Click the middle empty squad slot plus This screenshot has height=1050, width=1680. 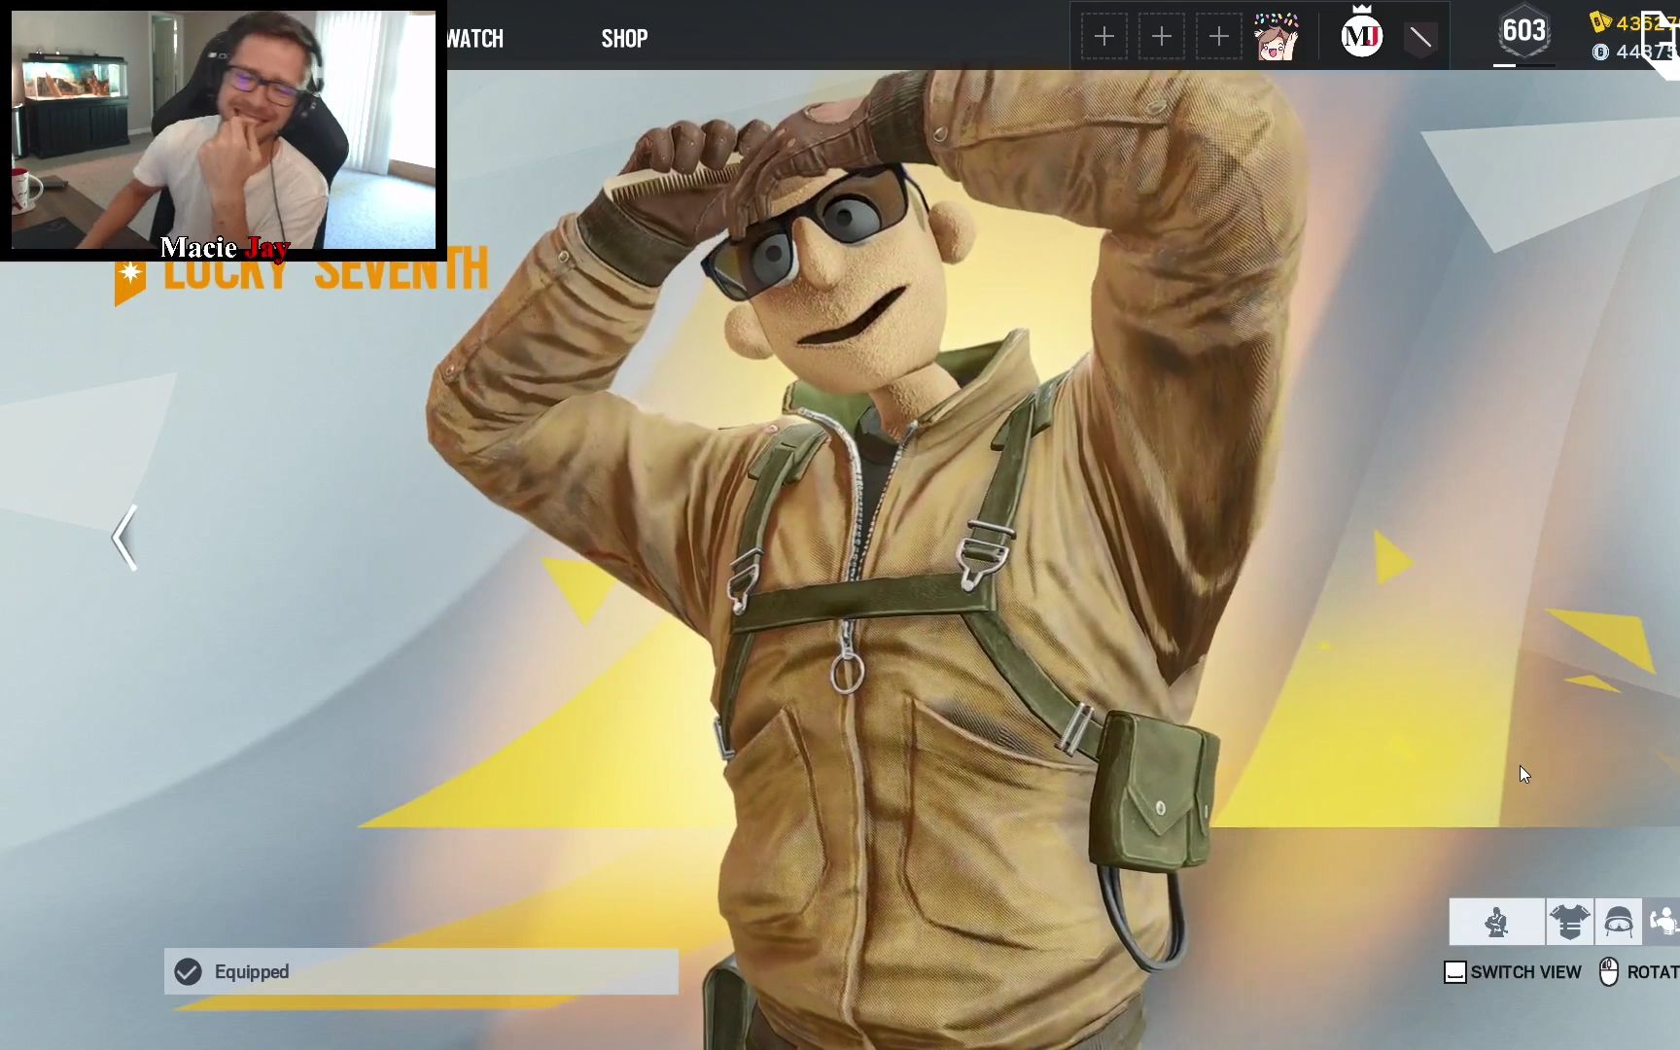(1162, 37)
